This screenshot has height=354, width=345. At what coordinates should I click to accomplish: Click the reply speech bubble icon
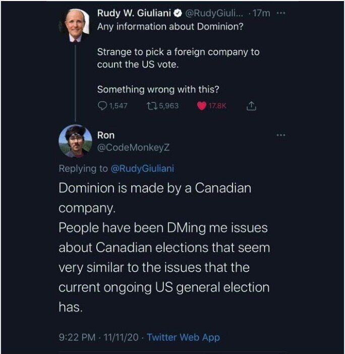point(102,106)
